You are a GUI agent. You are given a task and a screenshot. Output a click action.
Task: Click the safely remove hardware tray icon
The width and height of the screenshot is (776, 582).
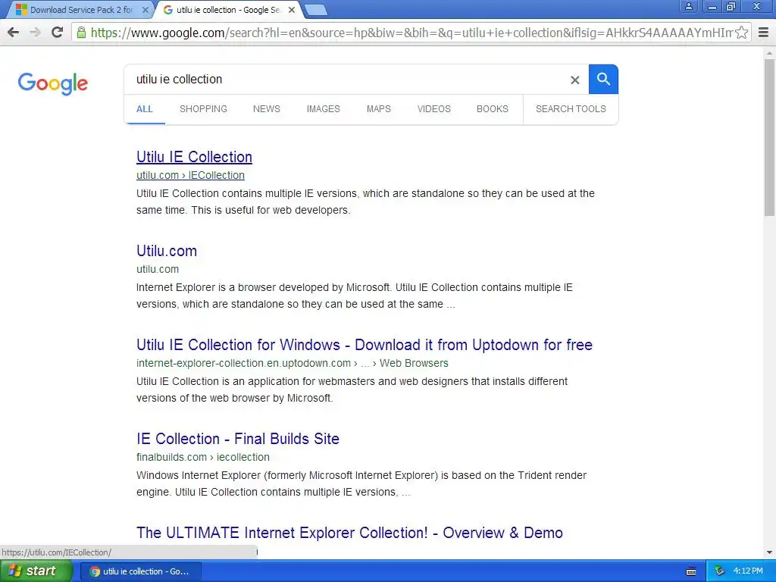click(720, 571)
